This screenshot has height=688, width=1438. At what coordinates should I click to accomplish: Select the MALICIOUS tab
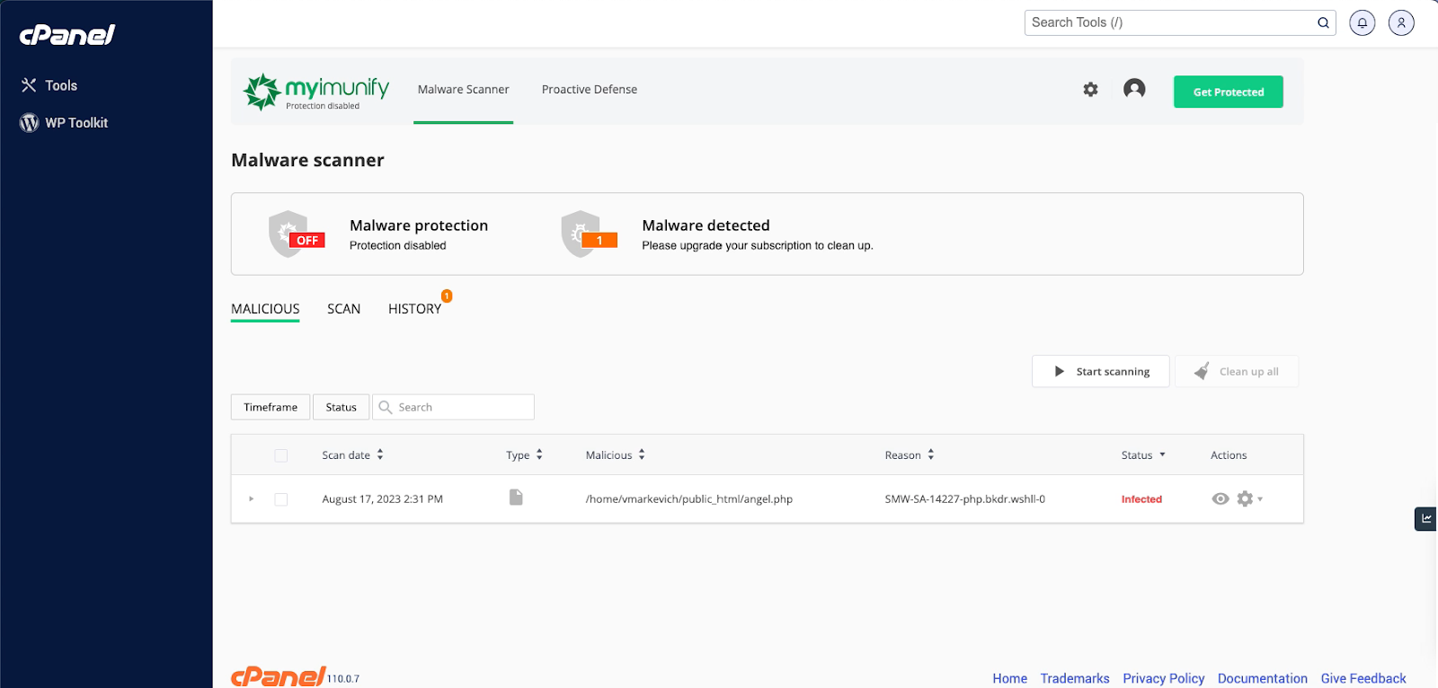[265, 309]
